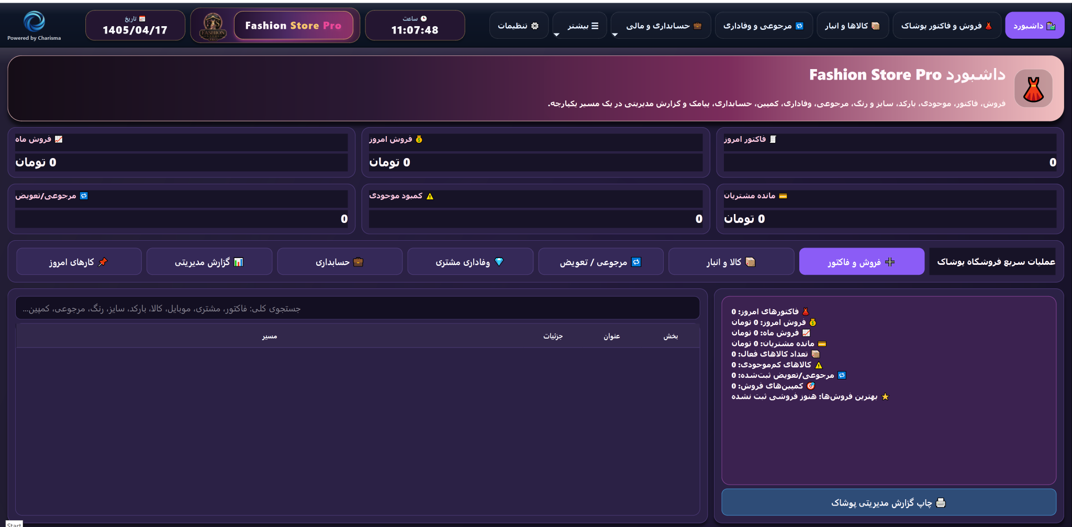
Task: Click the جزئیات column header
Action: click(x=553, y=336)
